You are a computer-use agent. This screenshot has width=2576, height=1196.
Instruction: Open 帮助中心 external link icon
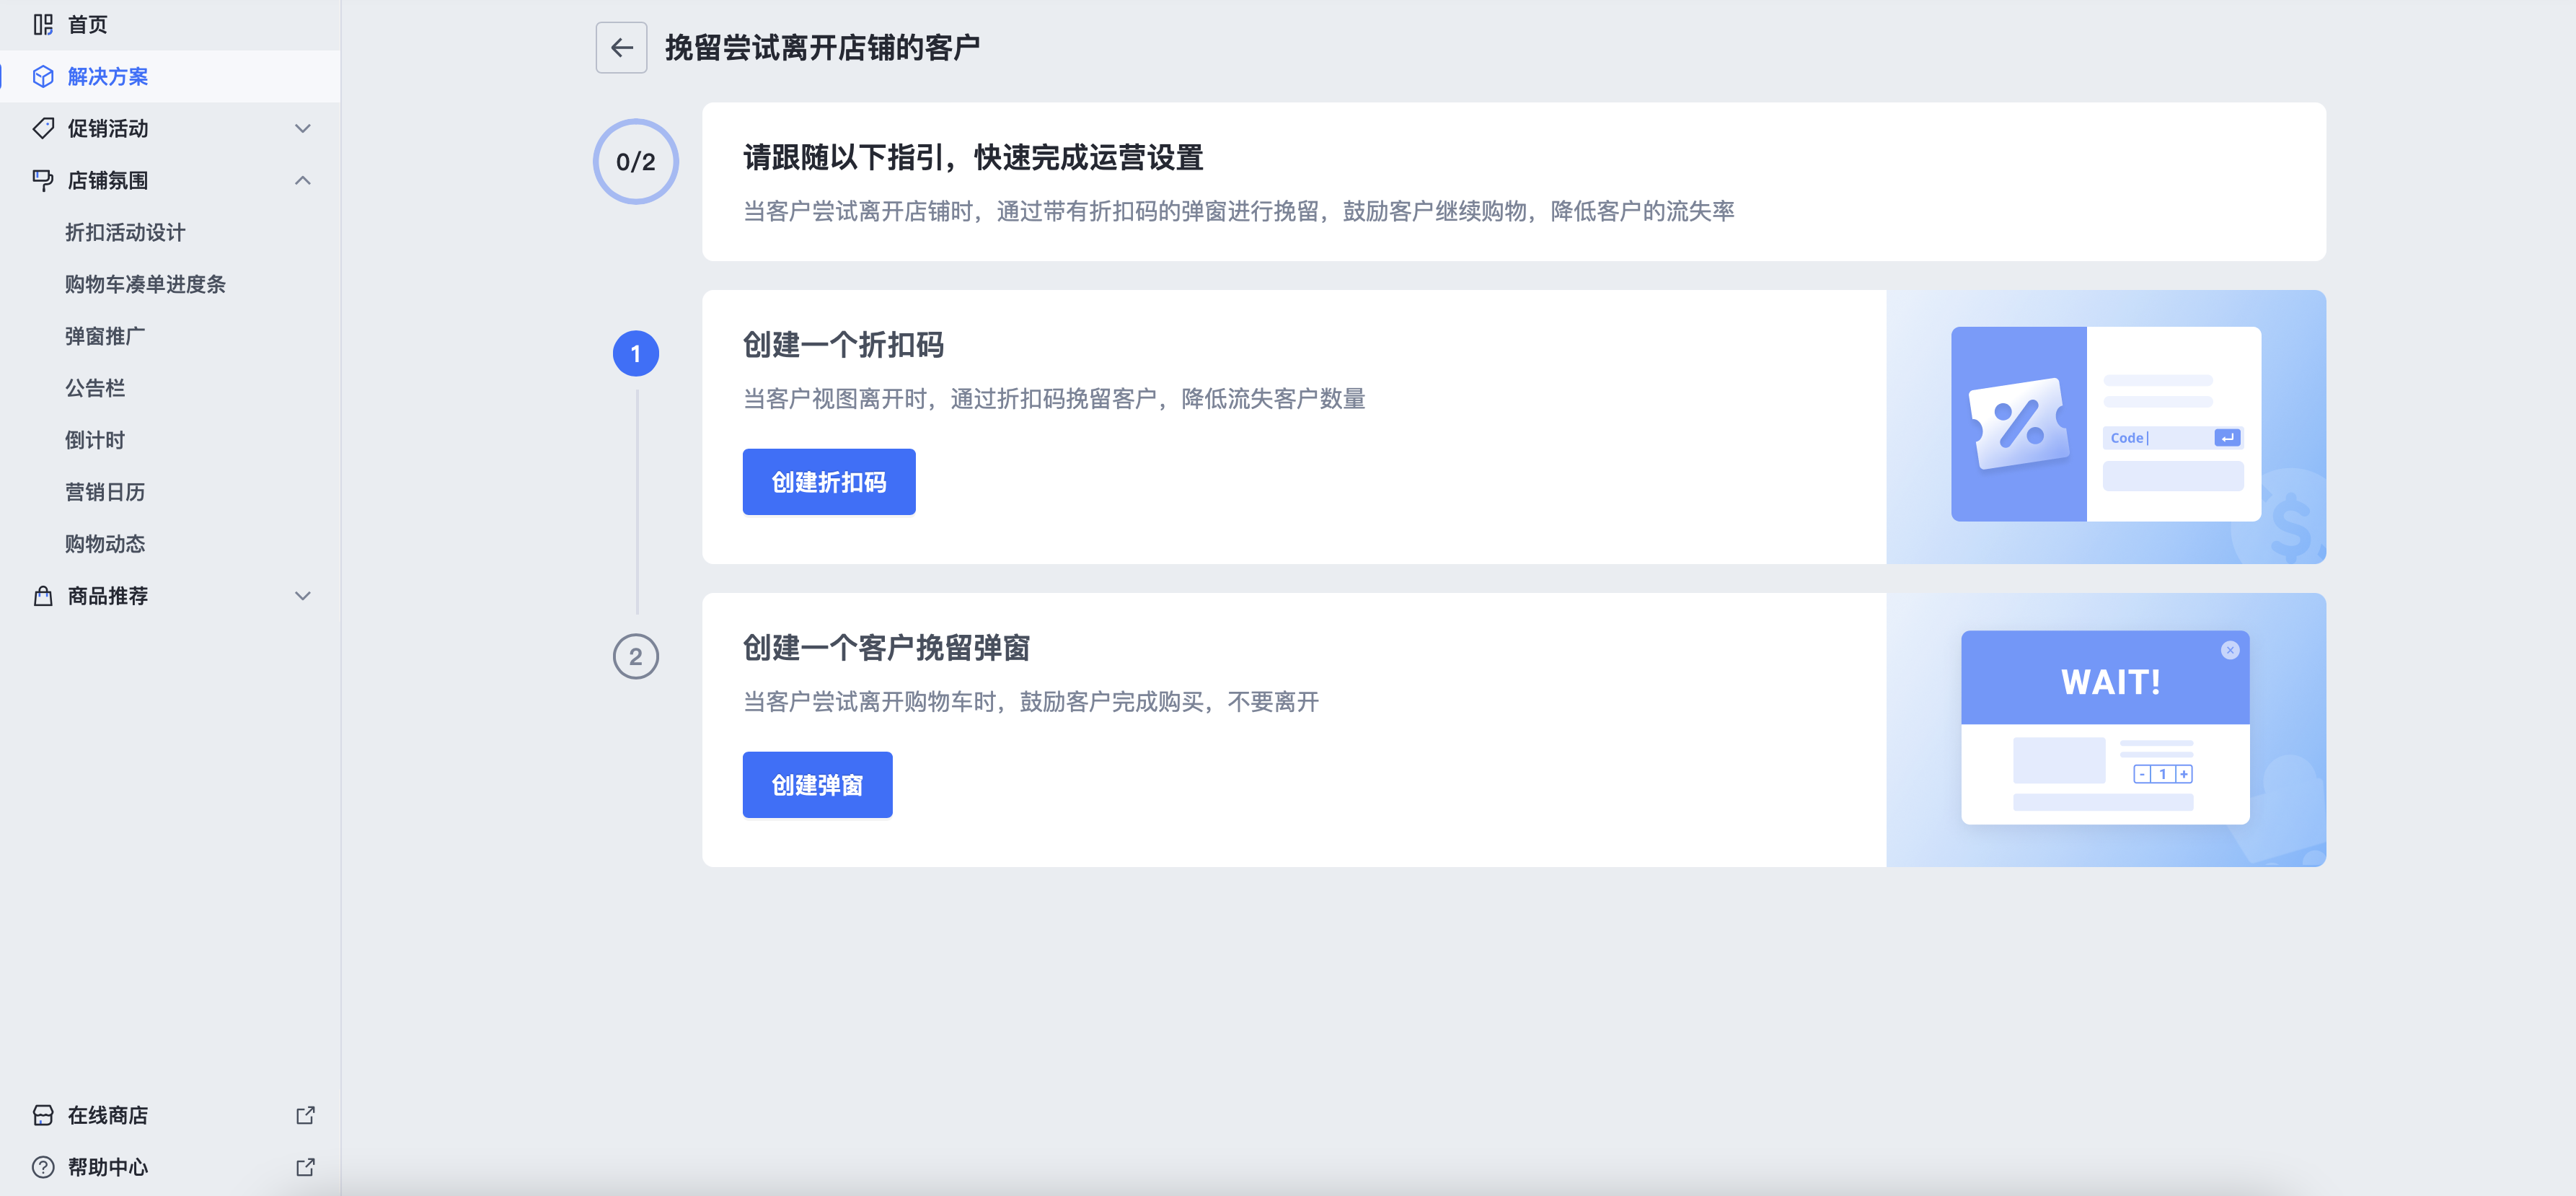[x=305, y=1167]
